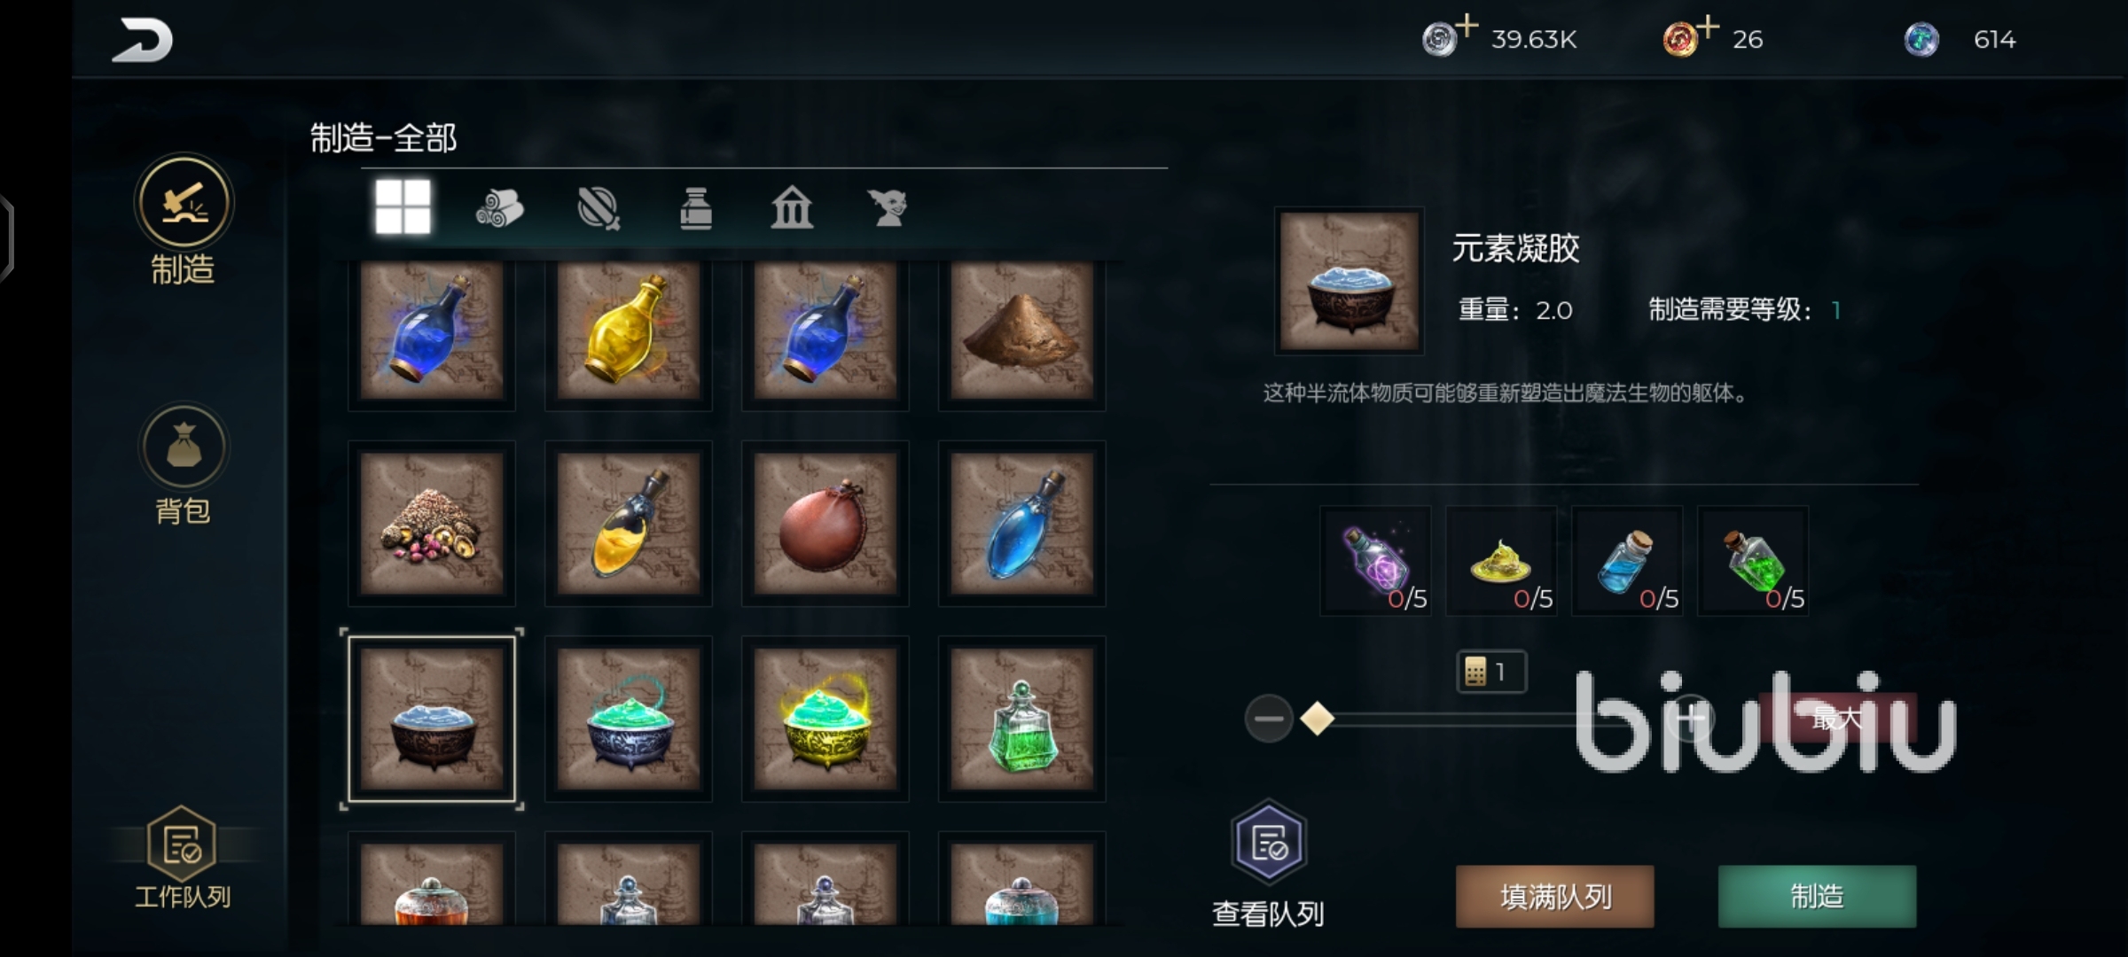Image resolution: width=2128 pixels, height=957 pixels.
Task: Select the yellow potion recipe thumbnail
Action: (x=628, y=329)
